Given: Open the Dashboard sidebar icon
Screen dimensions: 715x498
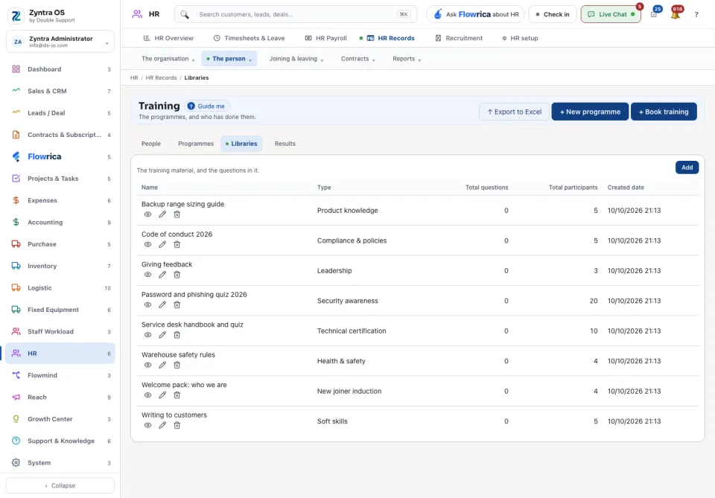Looking at the screenshot, I should tap(16, 69).
